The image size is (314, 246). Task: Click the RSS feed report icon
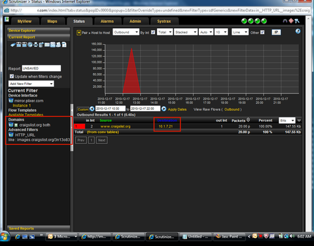[53, 44]
